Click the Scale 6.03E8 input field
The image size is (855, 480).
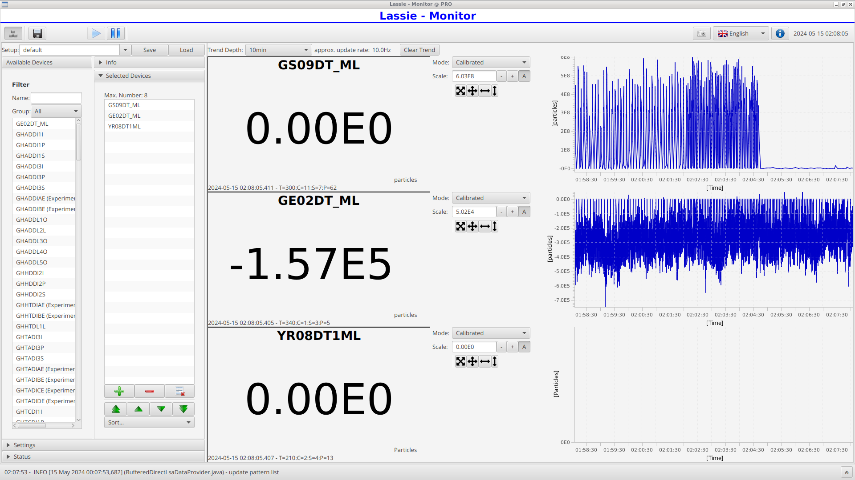tap(474, 76)
